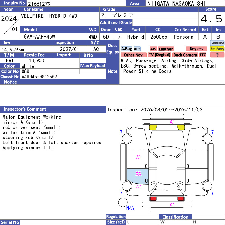Click interior grade B value
225x225 pixels.
[218, 37]
